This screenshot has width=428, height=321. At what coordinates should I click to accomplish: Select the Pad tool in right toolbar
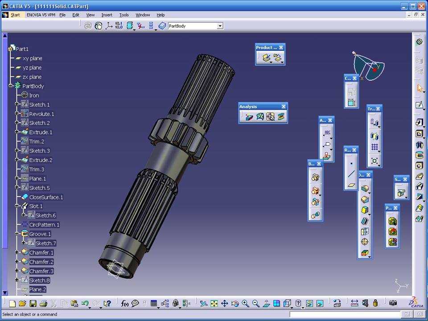[x=420, y=122]
